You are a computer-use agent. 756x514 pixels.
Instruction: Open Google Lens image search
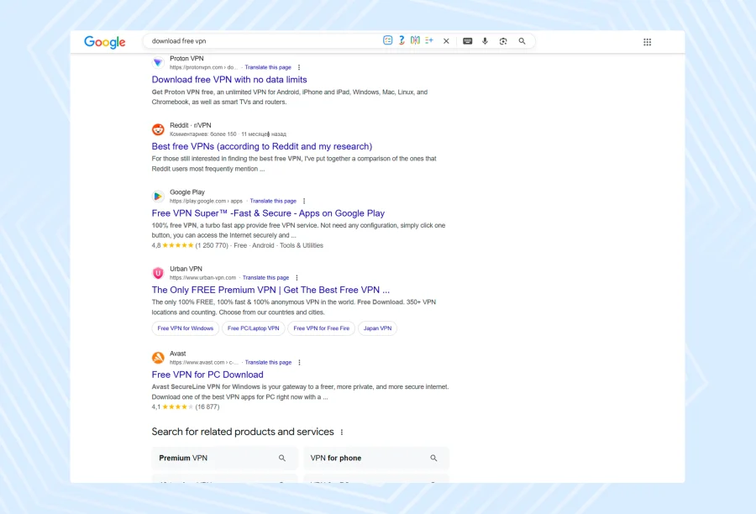(503, 41)
